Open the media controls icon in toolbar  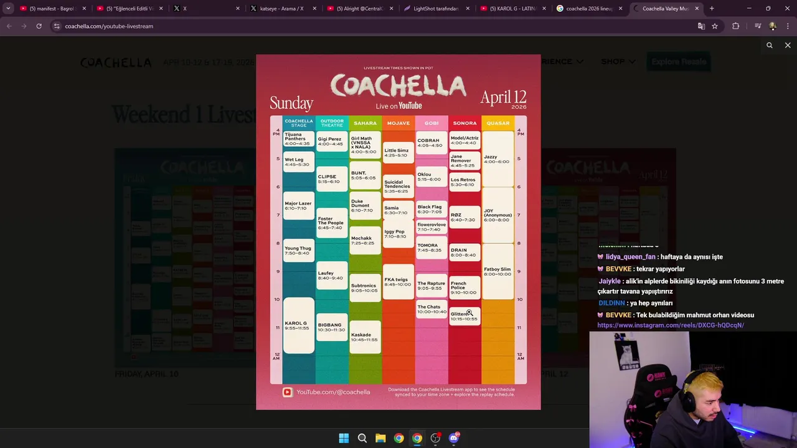[x=758, y=26]
